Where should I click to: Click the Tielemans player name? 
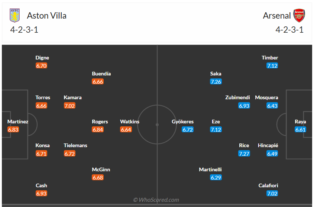[x=75, y=145]
